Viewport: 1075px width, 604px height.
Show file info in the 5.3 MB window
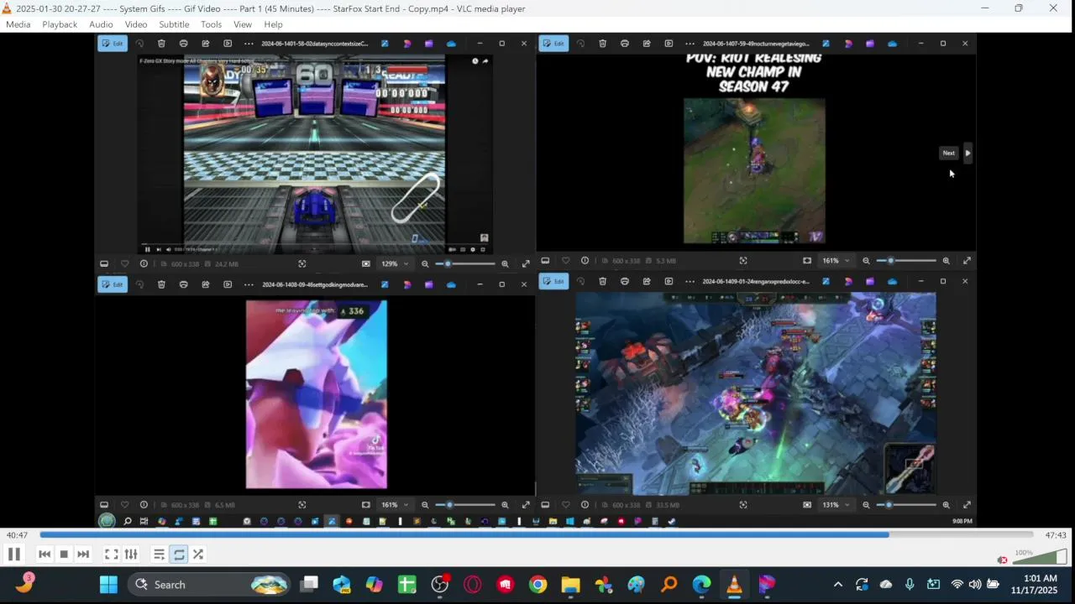click(585, 261)
